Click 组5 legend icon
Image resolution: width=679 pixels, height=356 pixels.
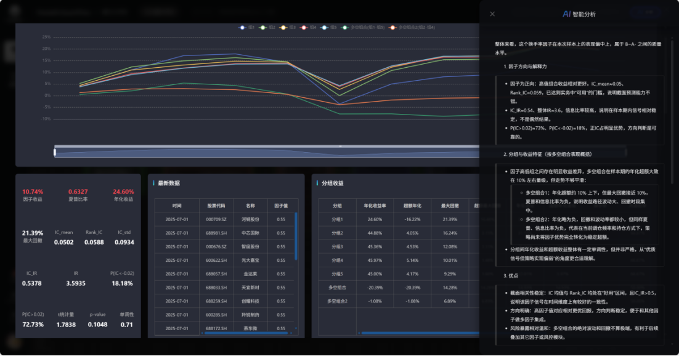(324, 27)
